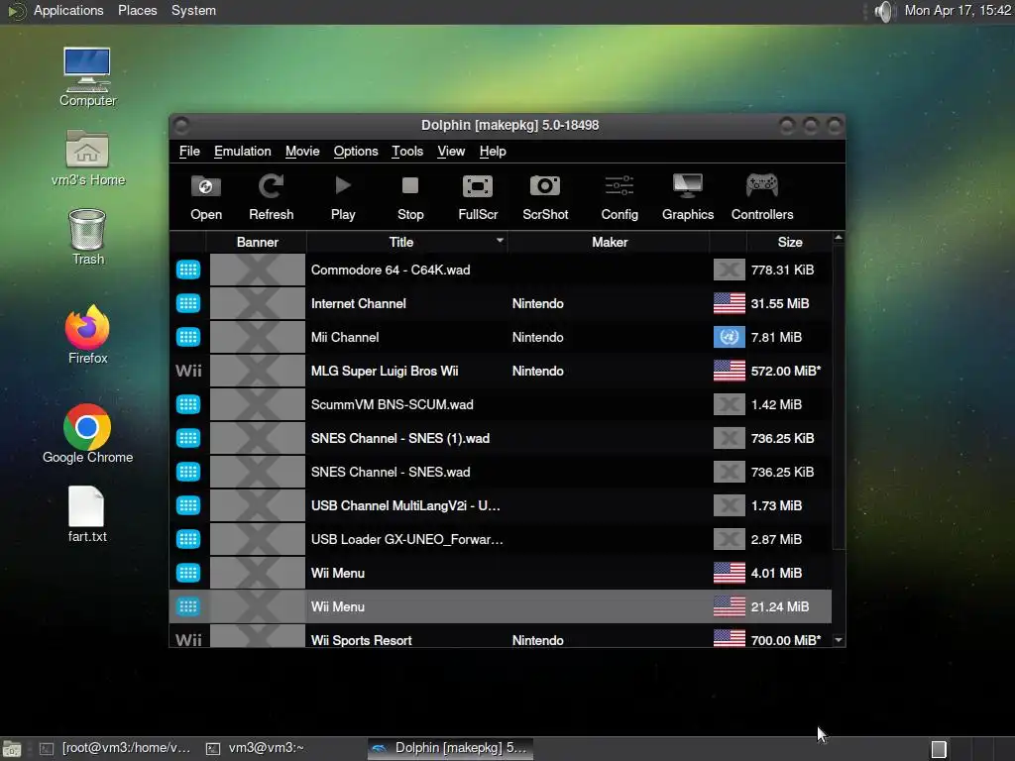Click the banner placeholder for Internet Channel
Screen dimensions: 1015x761
[257, 303]
